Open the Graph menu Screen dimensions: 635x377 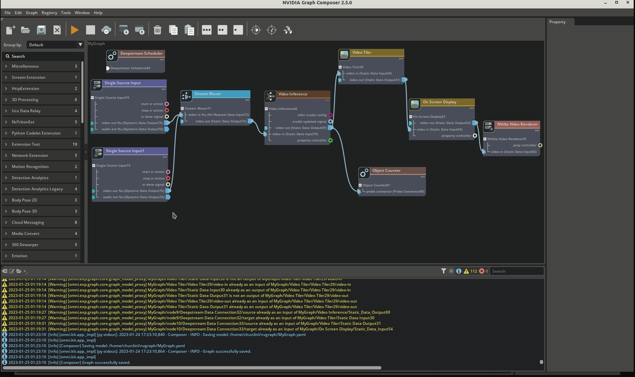click(32, 12)
